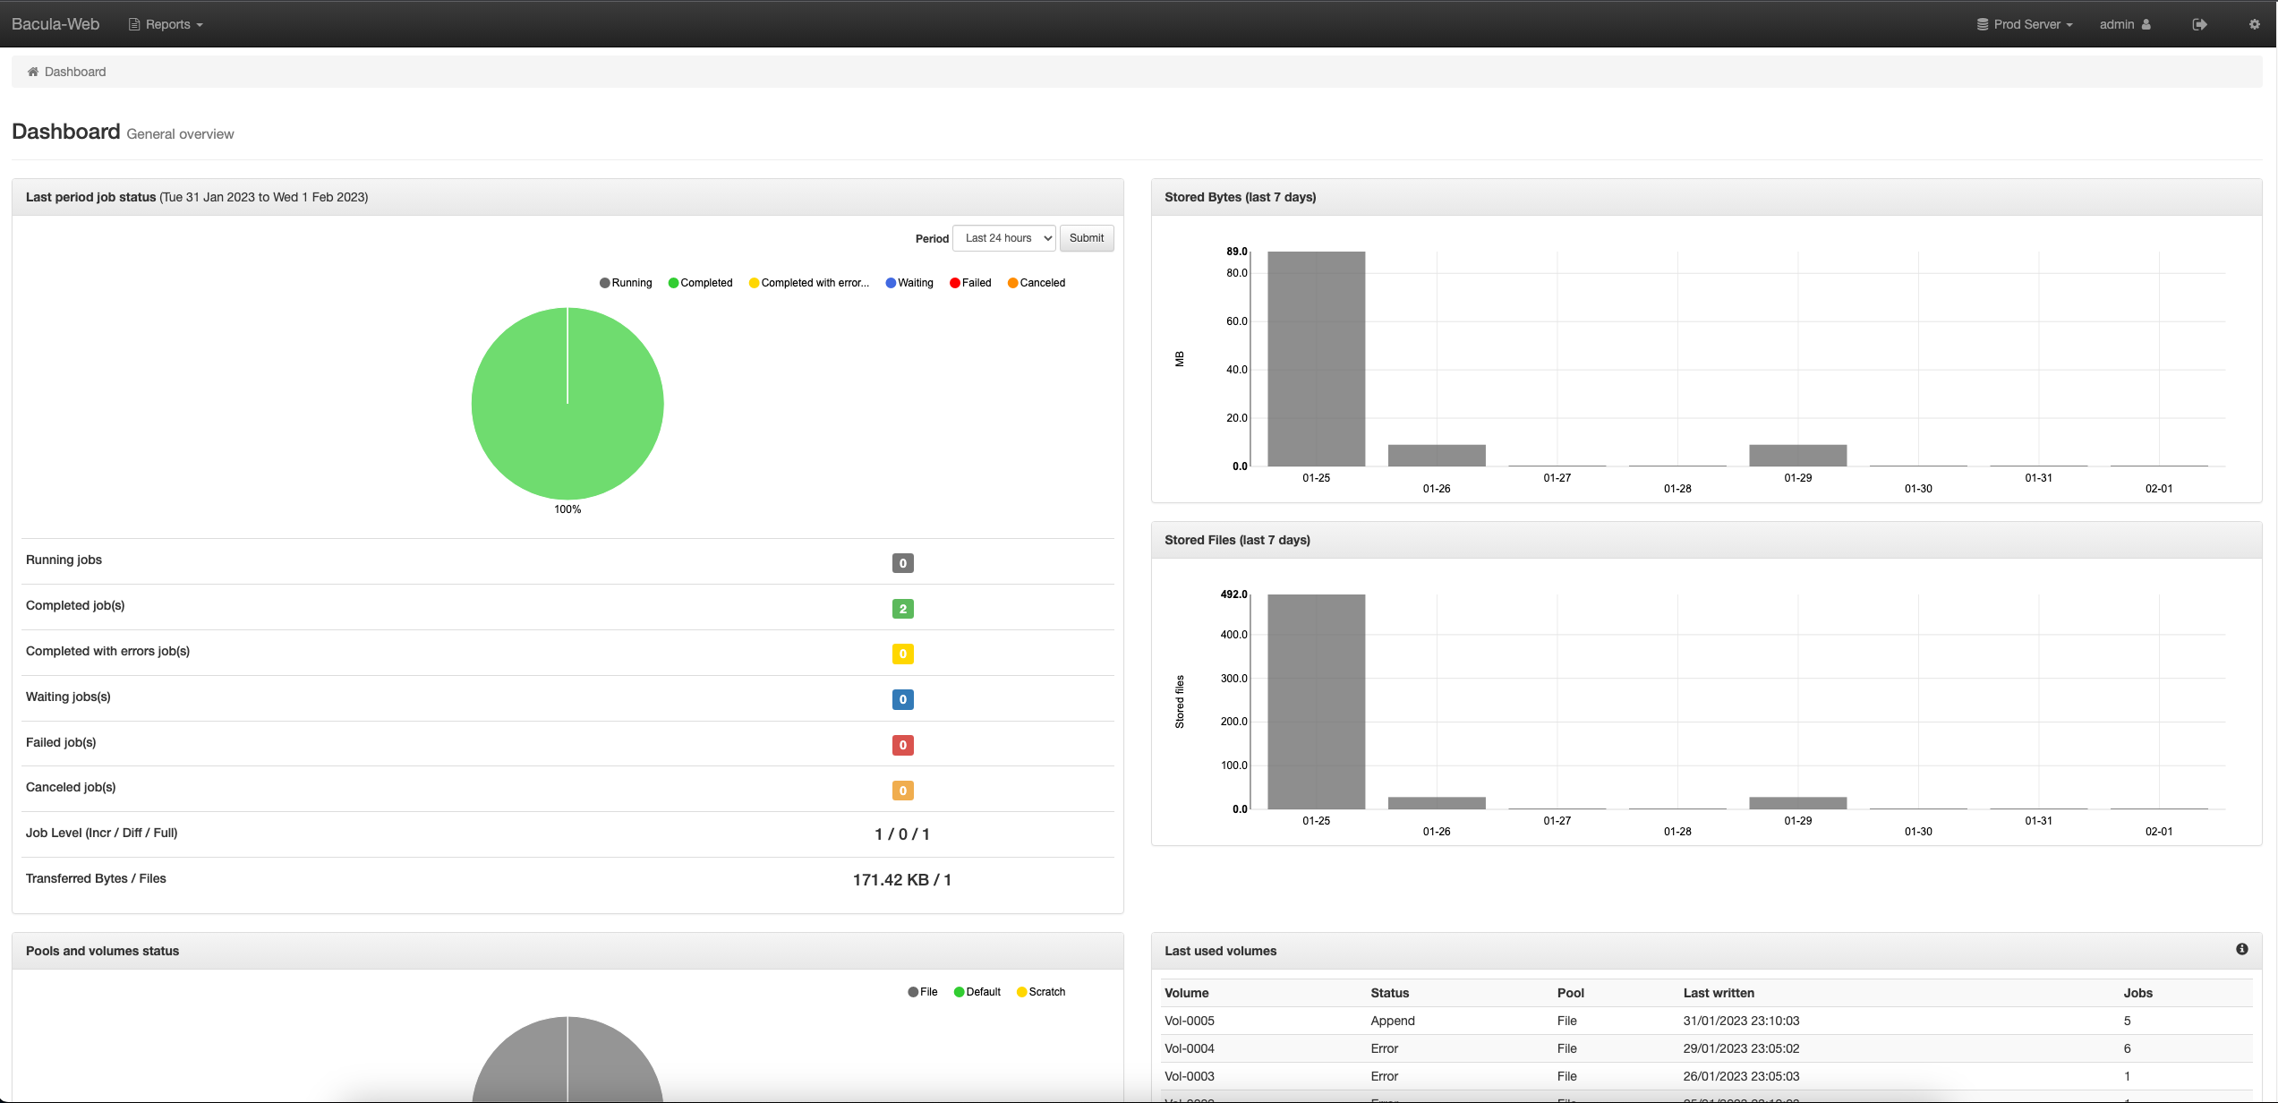
Task: Open the Prod Server catalog selector
Action: coord(2025,24)
